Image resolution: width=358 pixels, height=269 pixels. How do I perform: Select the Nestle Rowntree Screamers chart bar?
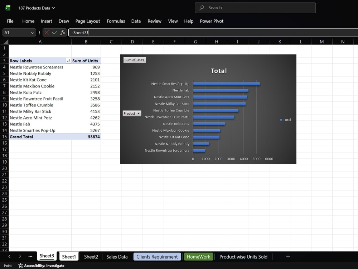pyautogui.click(x=199, y=151)
